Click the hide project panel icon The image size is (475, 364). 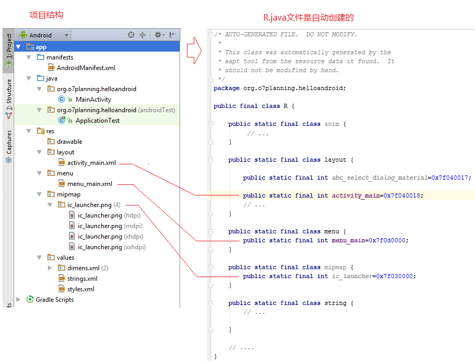pos(173,35)
